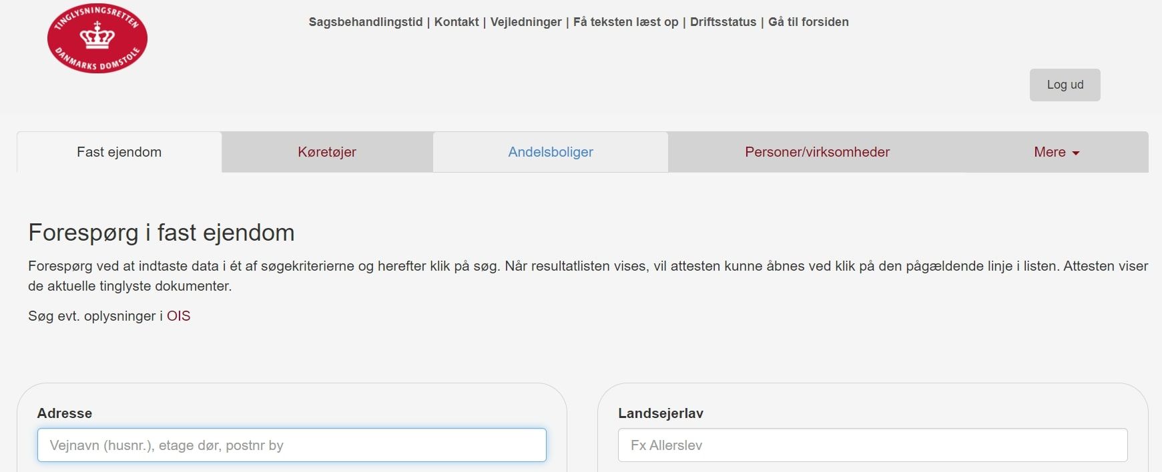Select Gå til forsiden link
The height and width of the screenshot is (472, 1162).
[808, 22]
